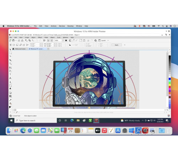Open Microsoft Edge from Windows taskbar
The image size is (178, 160).
tap(72, 121)
